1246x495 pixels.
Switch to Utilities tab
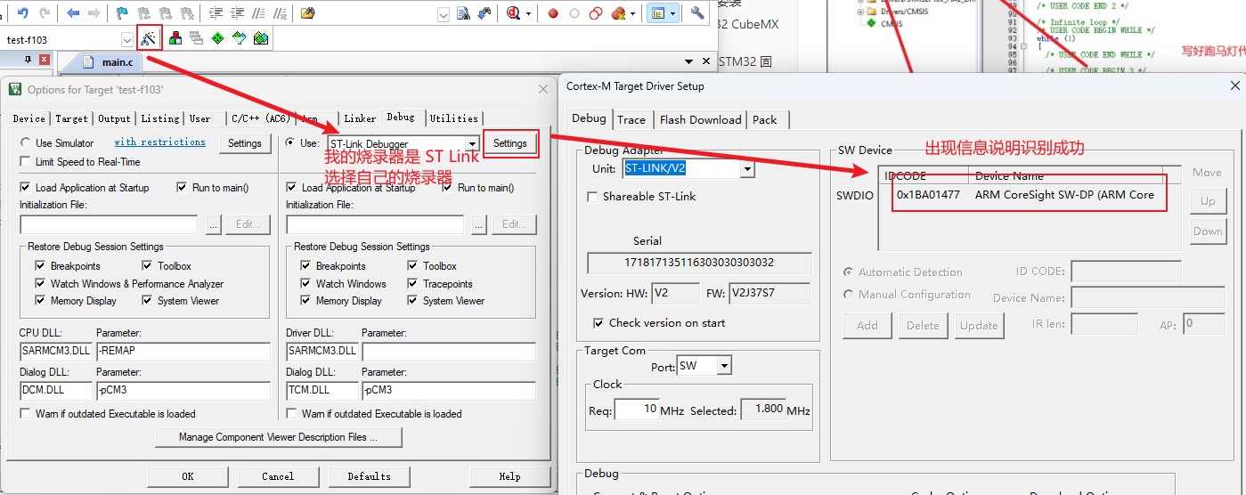tap(454, 118)
